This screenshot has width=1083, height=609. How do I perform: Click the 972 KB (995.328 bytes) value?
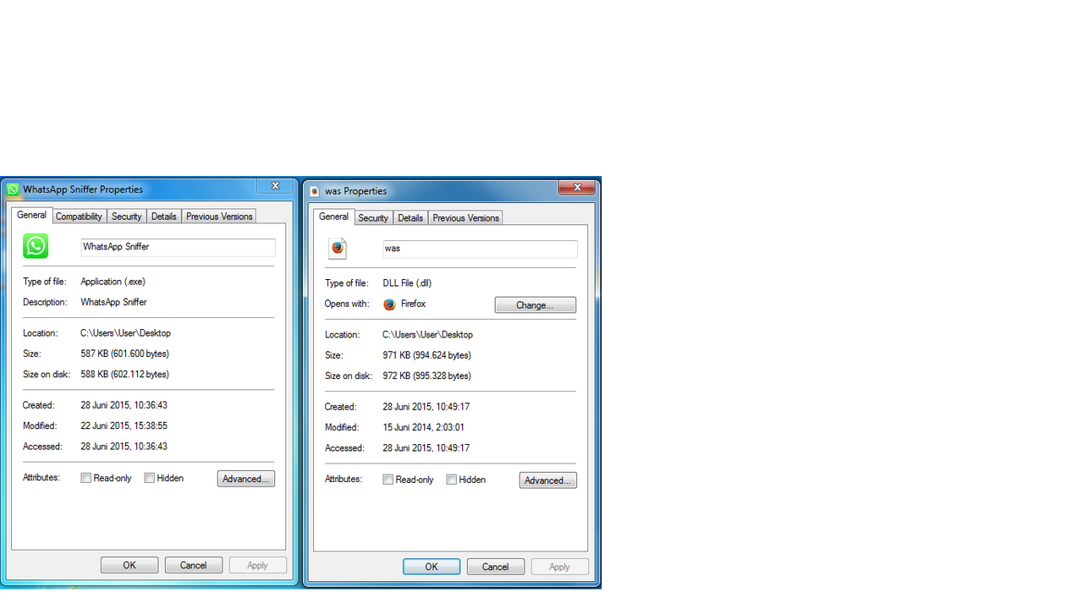pyautogui.click(x=427, y=376)
